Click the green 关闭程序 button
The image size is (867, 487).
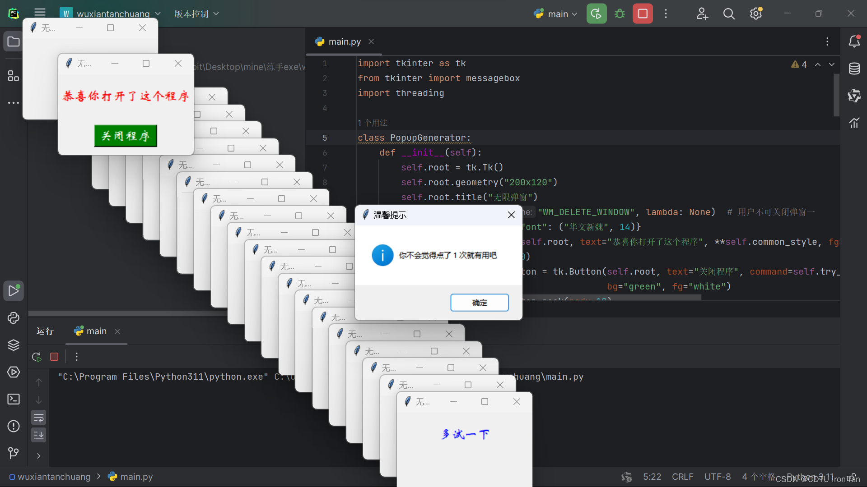[126, 136]
